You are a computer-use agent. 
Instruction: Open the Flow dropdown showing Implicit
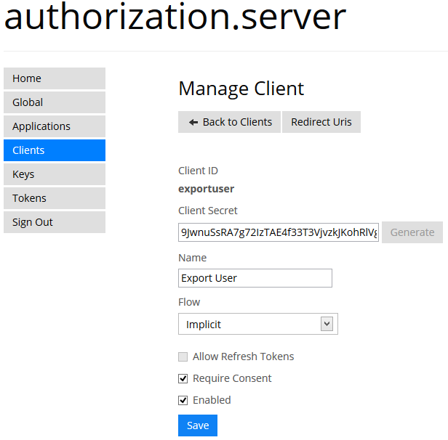click(x=249, y=324)
